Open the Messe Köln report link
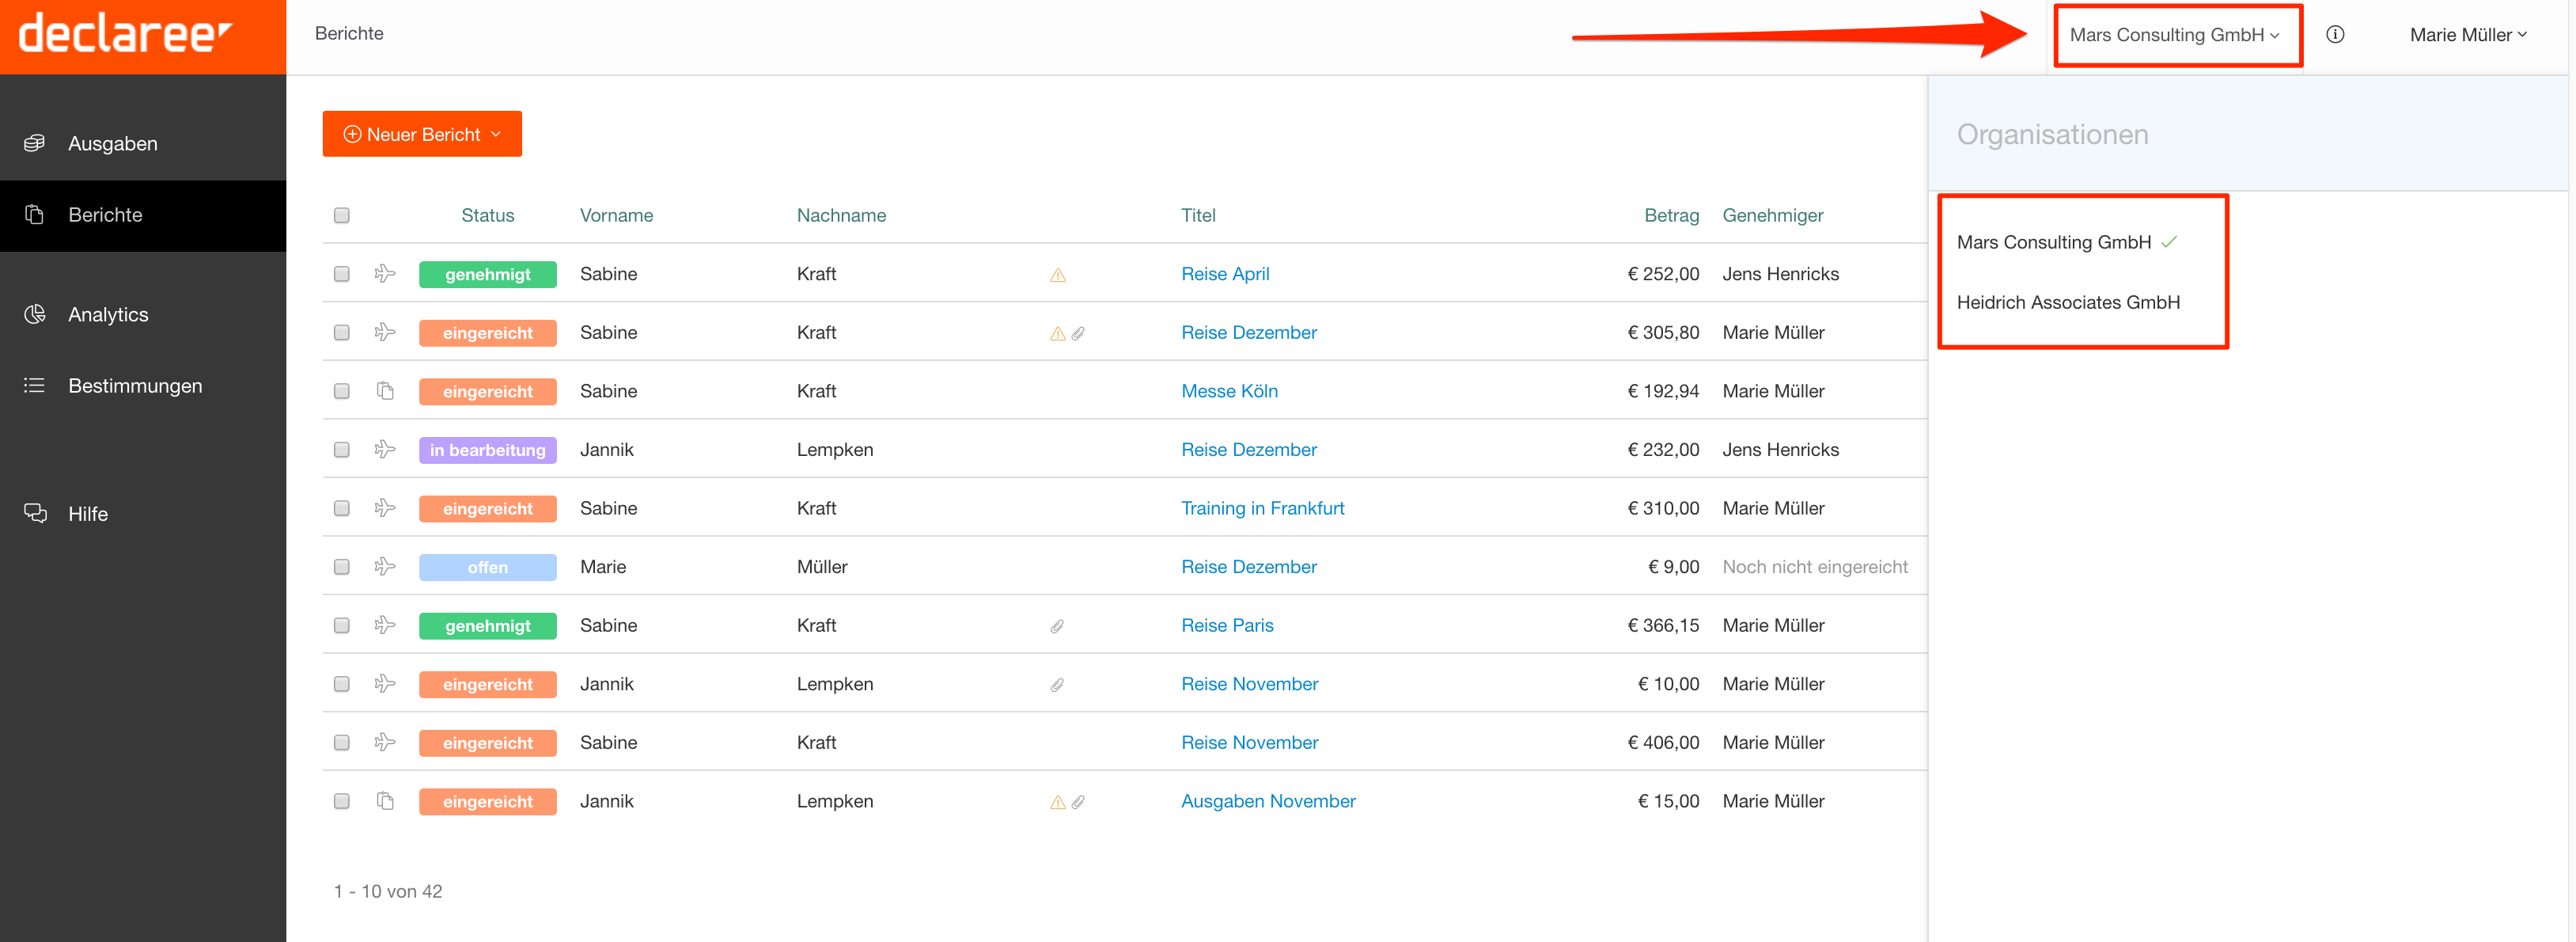Screen dimensions: 2576x942 (x=1229, y=390)
